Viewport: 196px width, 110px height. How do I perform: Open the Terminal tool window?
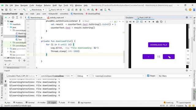coord(30,103)
